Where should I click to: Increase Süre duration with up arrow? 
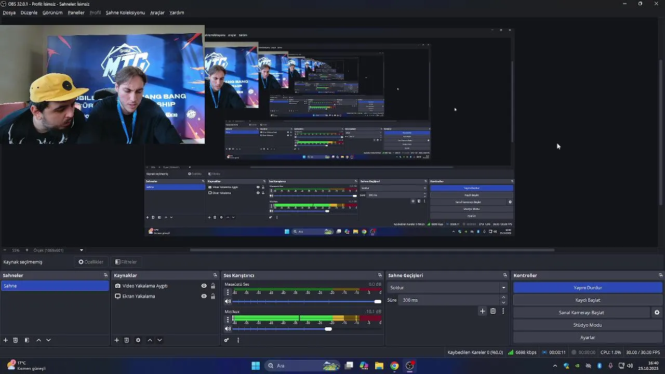coord(503,298)
